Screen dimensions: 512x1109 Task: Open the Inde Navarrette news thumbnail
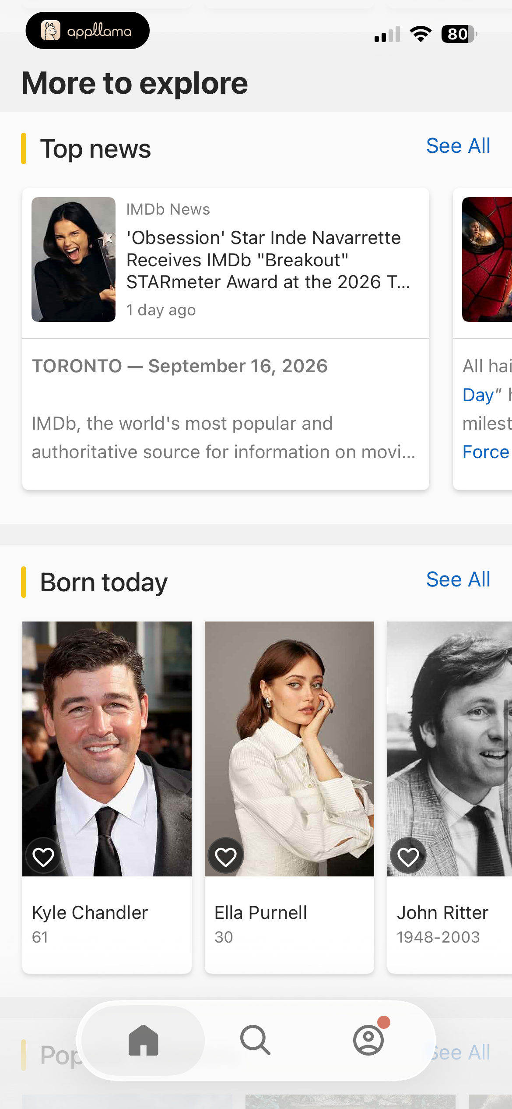pyautogui.click(x=74, y=259)
